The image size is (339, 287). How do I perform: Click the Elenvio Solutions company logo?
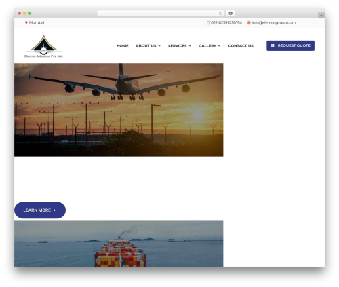pyautogui.click(x=43, y=46)
